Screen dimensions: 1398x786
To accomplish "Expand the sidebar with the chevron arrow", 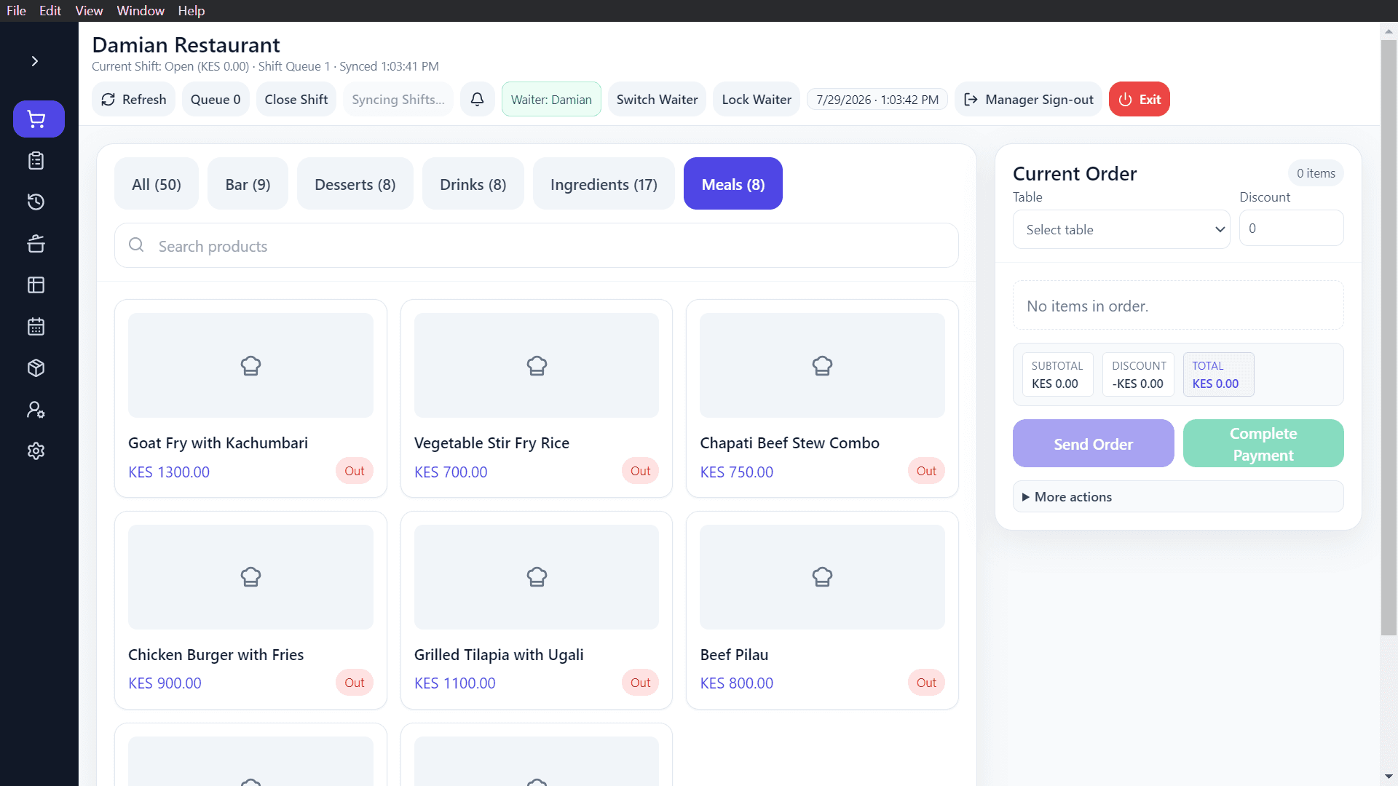I will pyautogui.click(x=34, y=61).
